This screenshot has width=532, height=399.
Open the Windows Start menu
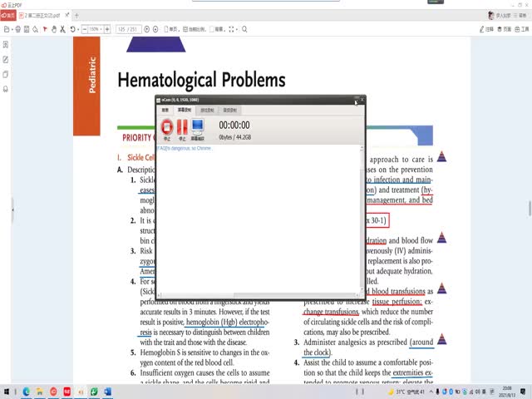(7, 392)
